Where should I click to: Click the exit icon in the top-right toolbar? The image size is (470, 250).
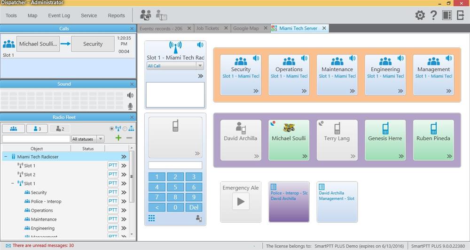460,15
